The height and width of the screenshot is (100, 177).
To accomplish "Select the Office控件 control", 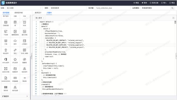I will pyautogui.click(x=6, y=61).
